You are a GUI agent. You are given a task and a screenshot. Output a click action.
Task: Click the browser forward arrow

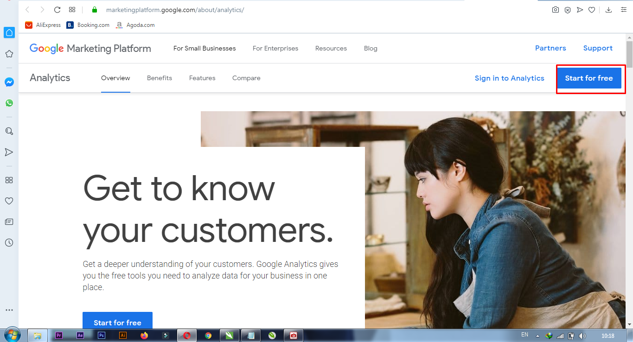(x=42, y=10)
